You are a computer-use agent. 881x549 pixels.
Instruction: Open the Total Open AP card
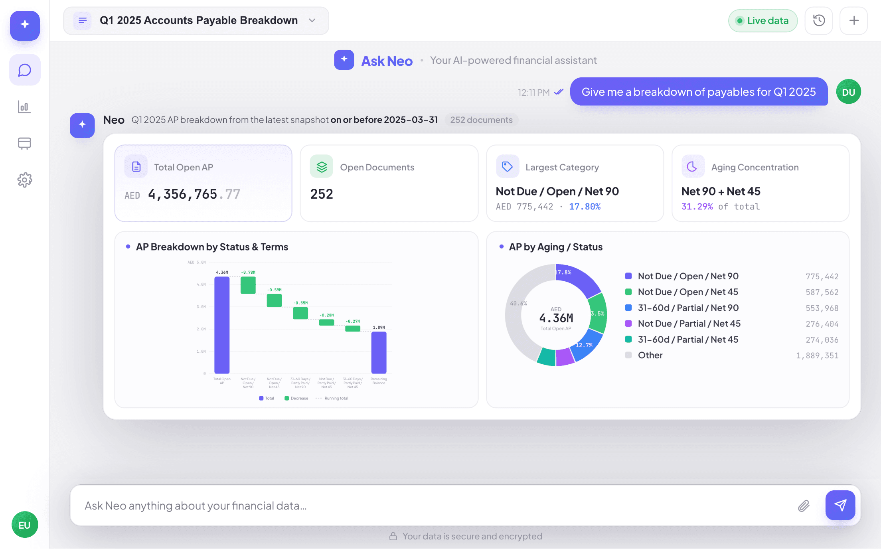coord(203,183)
